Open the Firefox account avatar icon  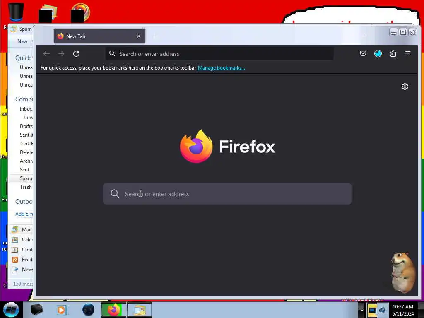(x=378, y=53)
